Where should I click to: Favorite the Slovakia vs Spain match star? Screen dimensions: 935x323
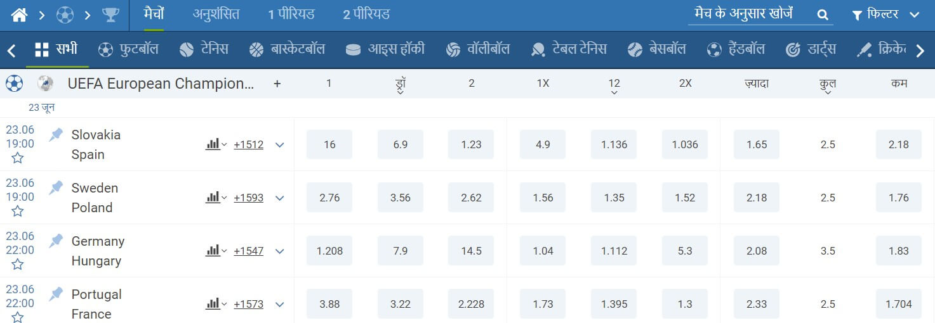click(x=18, y=158)
